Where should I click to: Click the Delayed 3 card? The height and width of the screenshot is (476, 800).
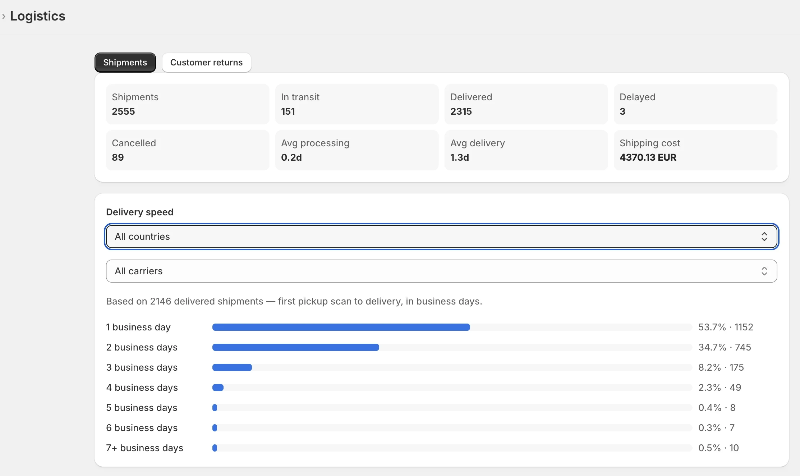click(695, 104)
